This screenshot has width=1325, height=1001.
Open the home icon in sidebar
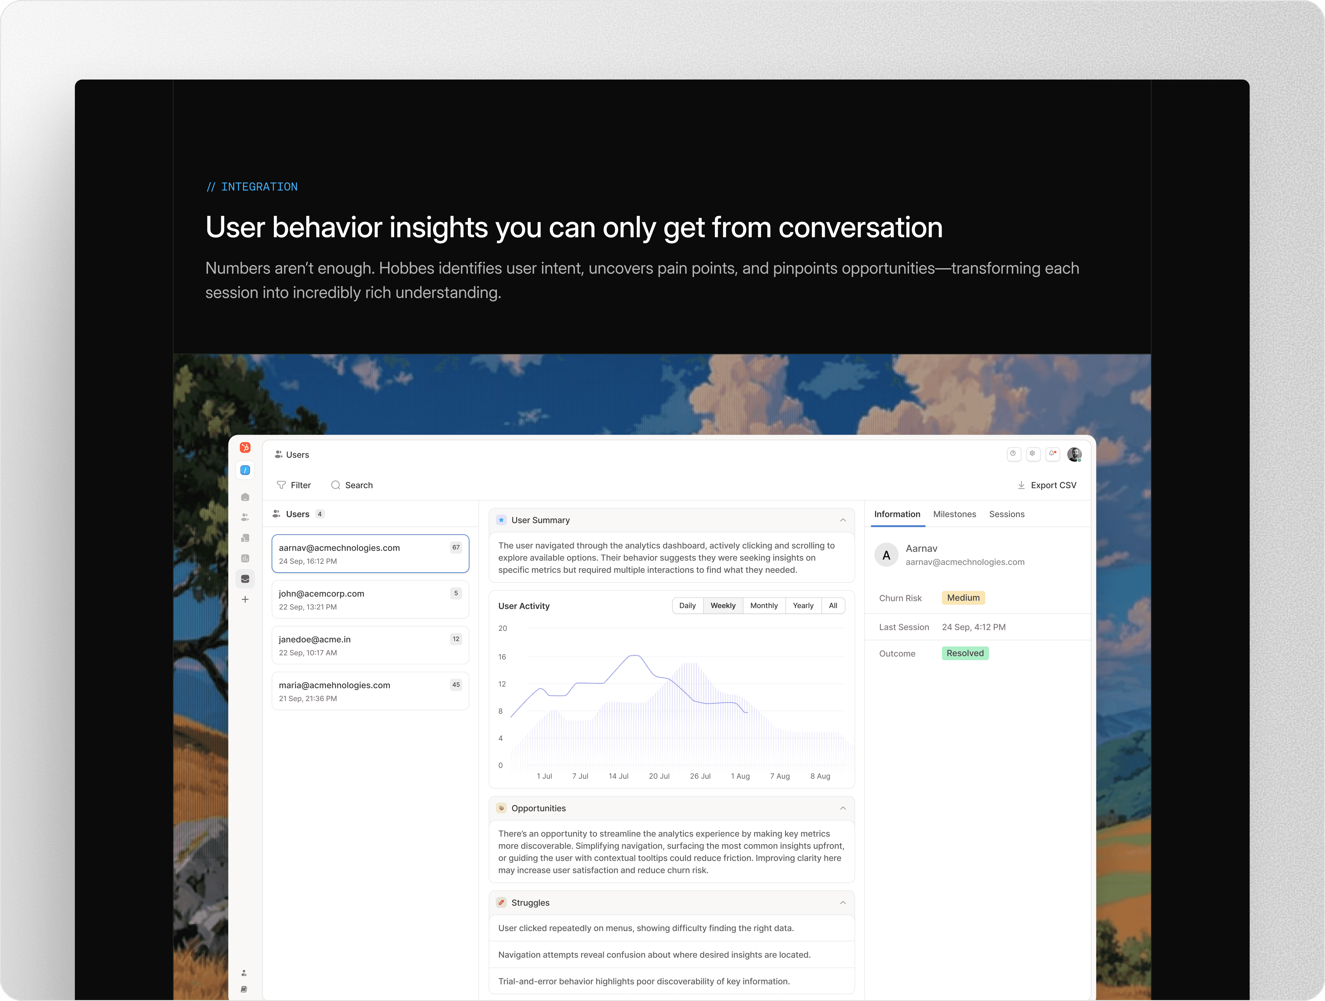245,497
